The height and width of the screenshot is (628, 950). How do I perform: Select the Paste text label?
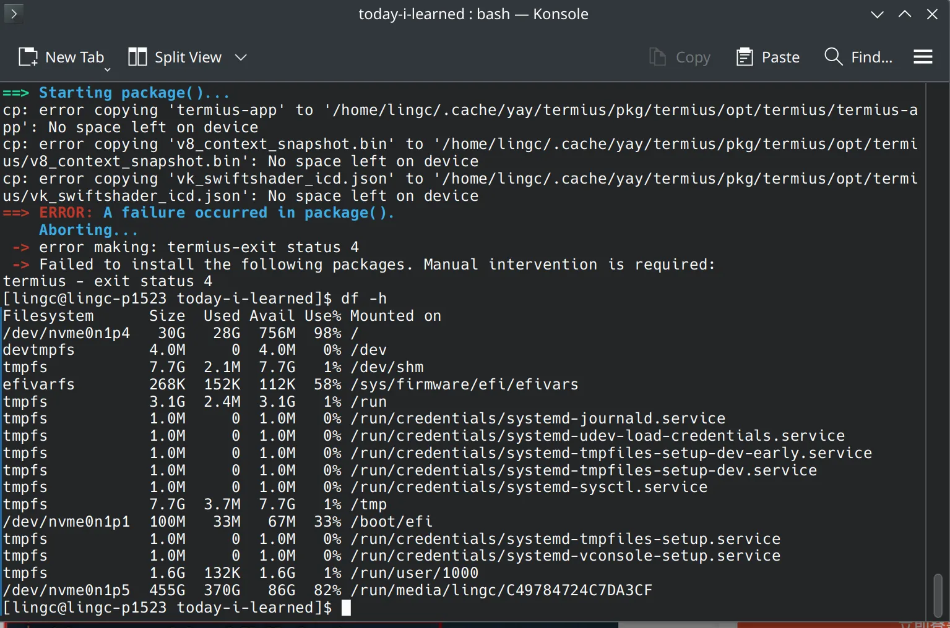tap(780, 57)
